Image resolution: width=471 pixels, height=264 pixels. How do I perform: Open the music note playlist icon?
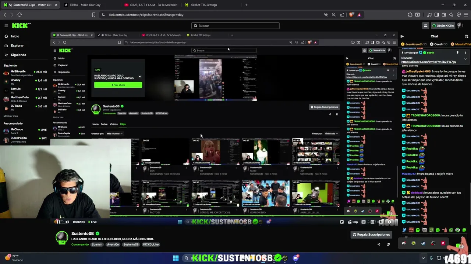tap(429, 15)
